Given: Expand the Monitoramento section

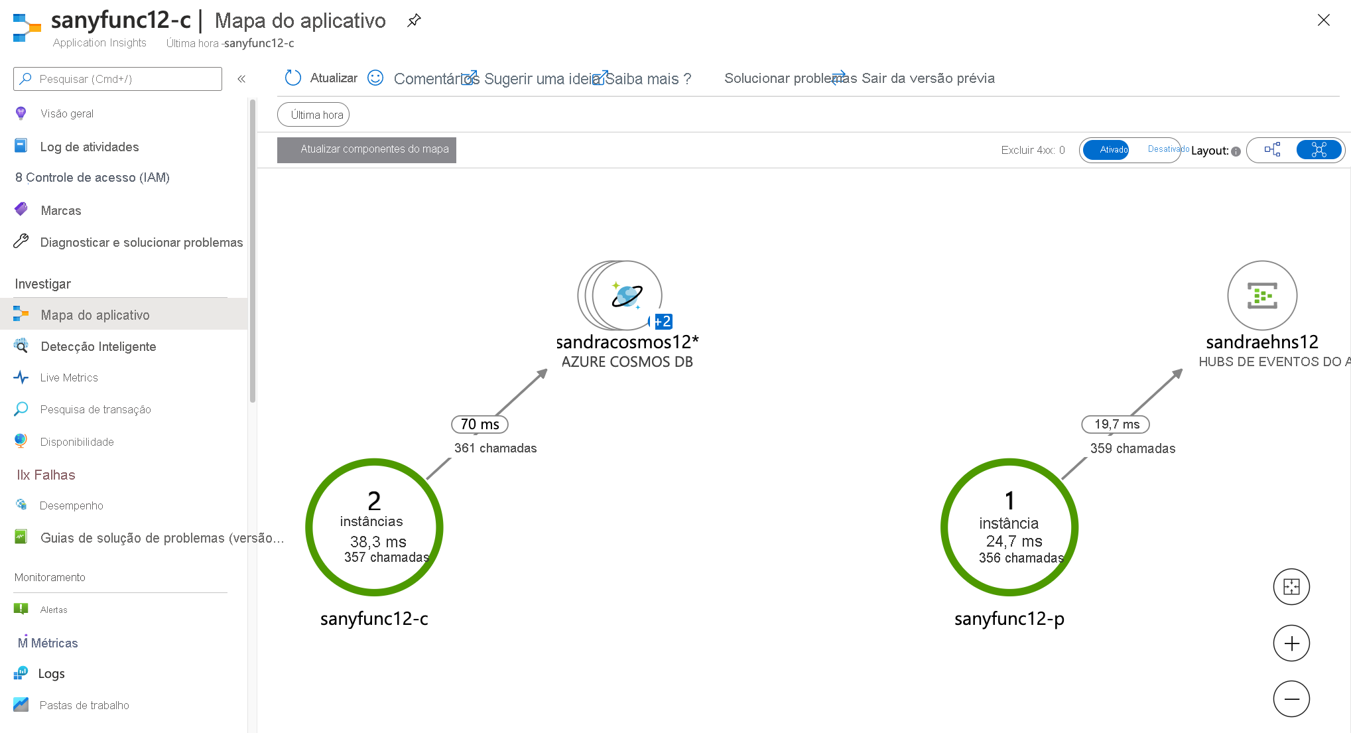Looking at the screenshot, I should (x=50, y=577).
